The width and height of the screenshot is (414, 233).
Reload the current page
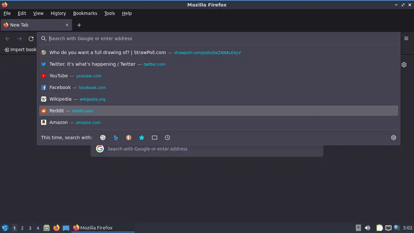click(31, 39)
